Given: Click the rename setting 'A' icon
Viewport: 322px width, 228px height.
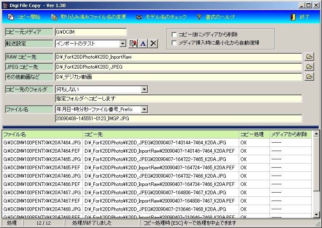Looking at the screenshot, I should coord(143,43).
